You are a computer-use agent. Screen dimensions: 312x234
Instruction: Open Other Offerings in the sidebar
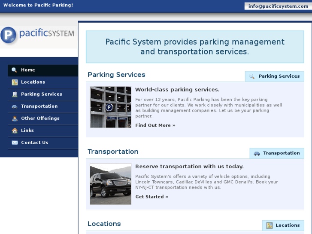(43, 119)
